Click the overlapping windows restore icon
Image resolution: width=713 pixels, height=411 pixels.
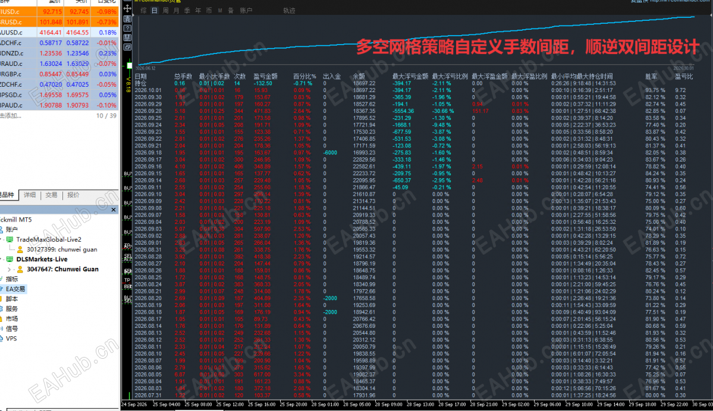point(127,48)
